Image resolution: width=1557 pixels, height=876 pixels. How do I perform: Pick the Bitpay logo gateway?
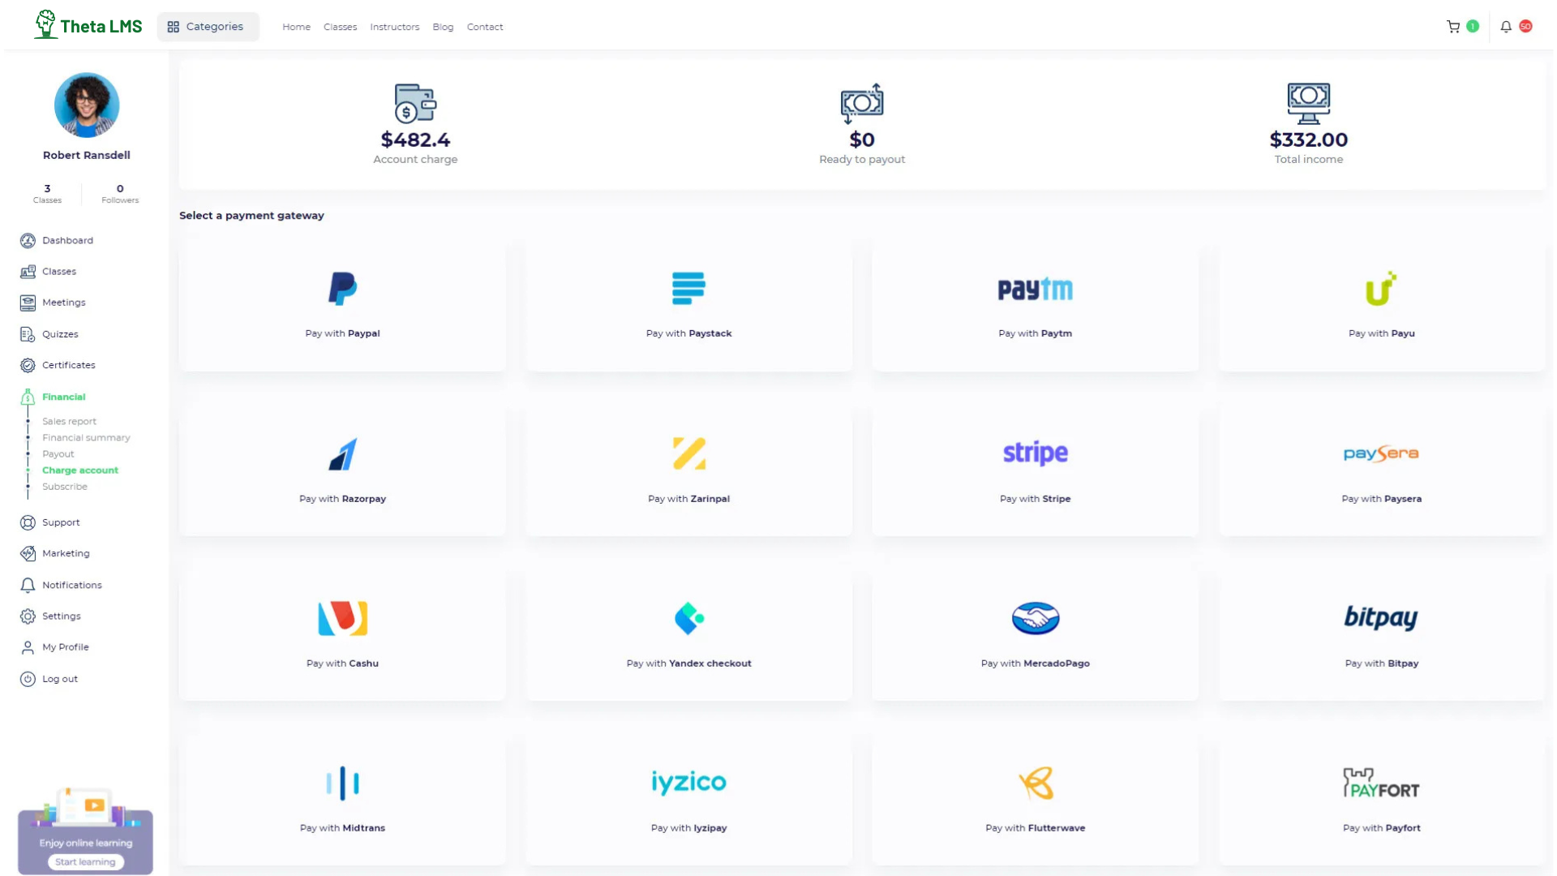coord(1381,618)
